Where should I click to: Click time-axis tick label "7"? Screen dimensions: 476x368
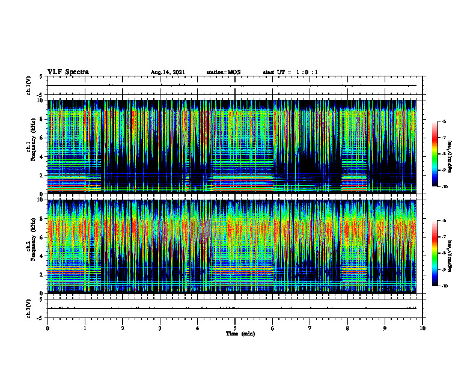[310, 328]
